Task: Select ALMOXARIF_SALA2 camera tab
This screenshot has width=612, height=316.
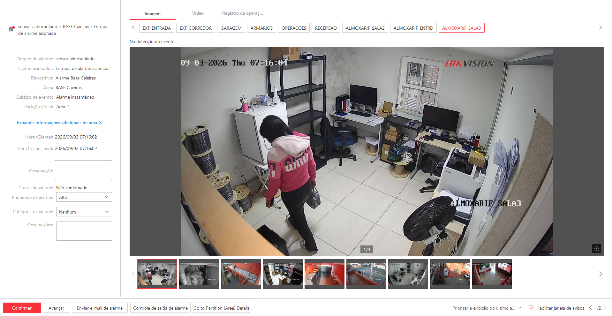Action: (x=365, y=28)
